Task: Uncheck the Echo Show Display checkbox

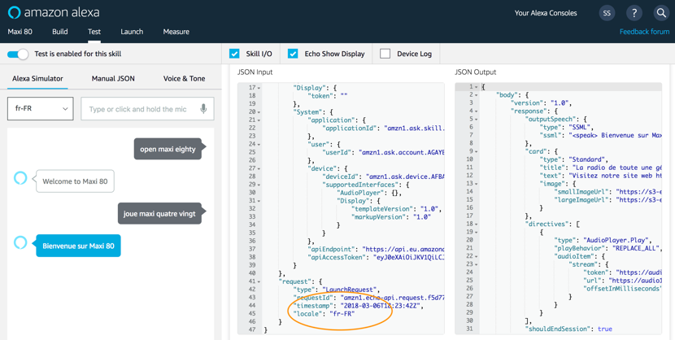Action: pos(293,54)
